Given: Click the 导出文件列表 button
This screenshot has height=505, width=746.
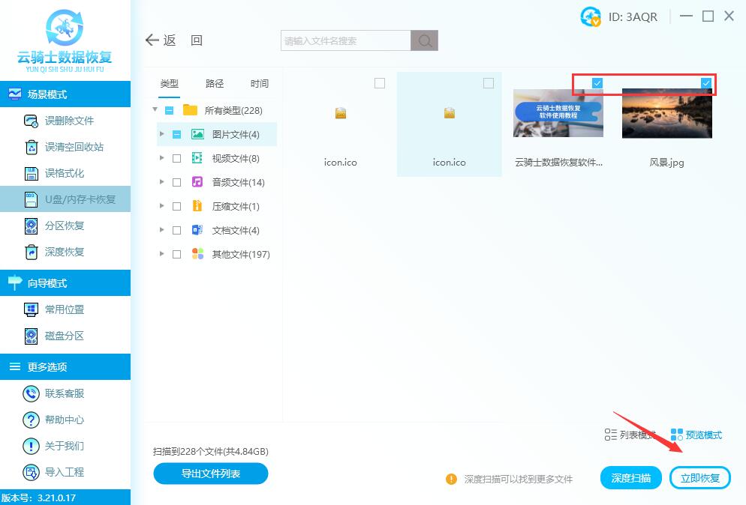Looking at the screenshot, I should [x=211, y=474].
